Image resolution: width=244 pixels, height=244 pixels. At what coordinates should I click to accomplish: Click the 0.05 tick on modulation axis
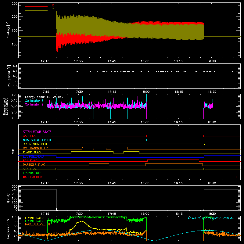(x=14, y=113)
